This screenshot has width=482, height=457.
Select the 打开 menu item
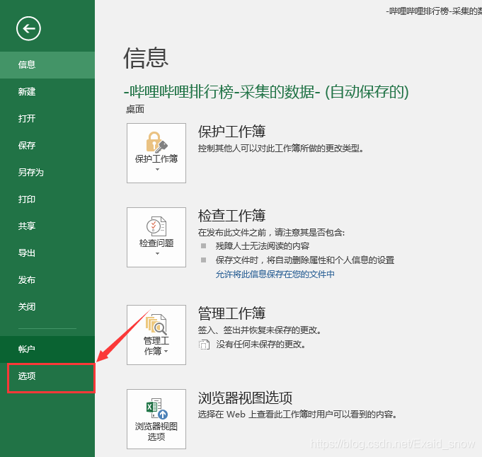47,118
